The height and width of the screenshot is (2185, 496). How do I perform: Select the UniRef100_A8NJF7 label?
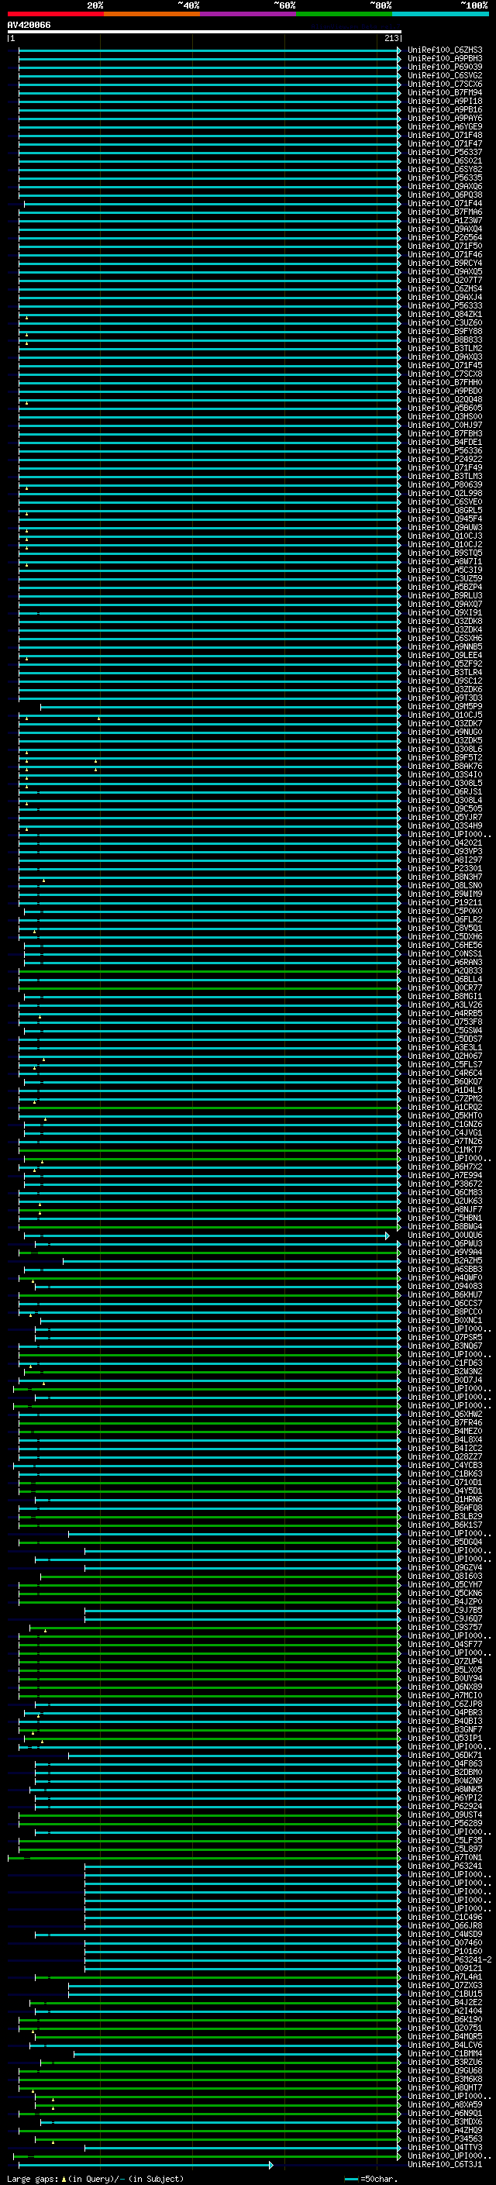(x=445, y=1210)
